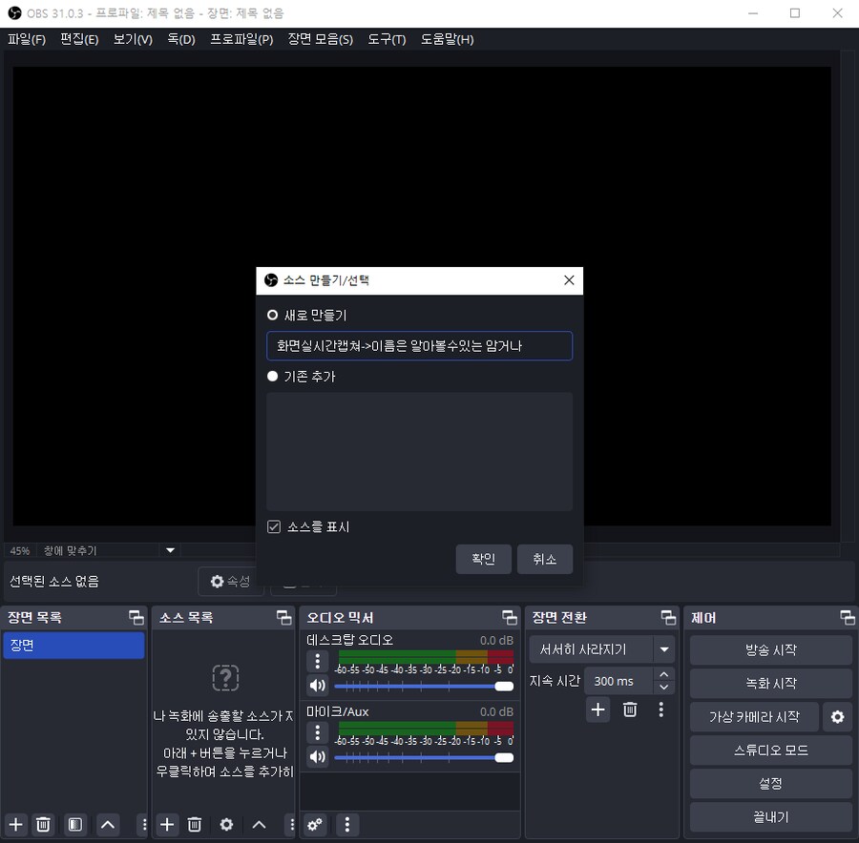Remove the transition using the 장면 전환 trash icon
The height and width of the screenshot is (843, 859).
[x=630, y=709]
